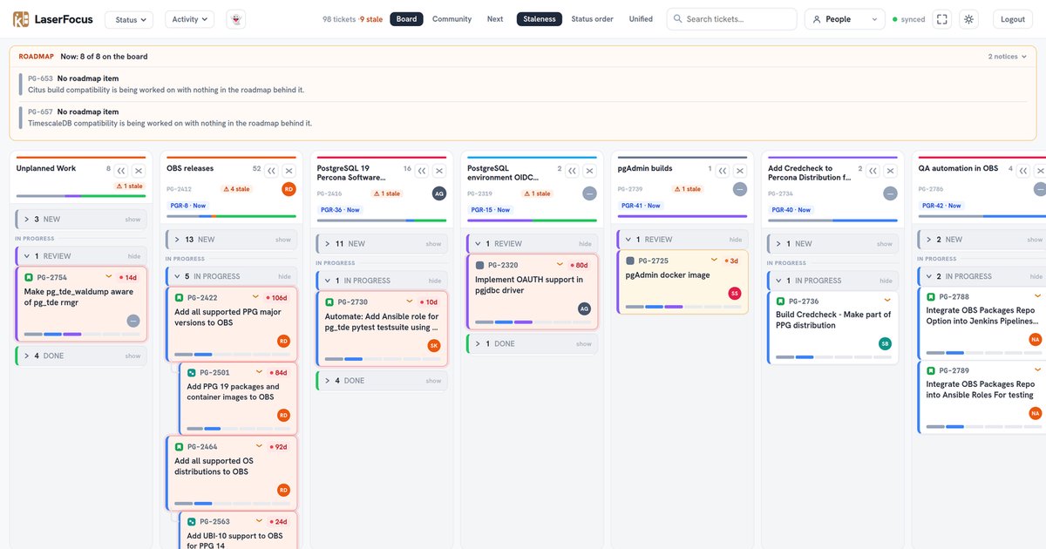Toggle fullscreen mode icon
The width and height of the screenshot is (1046, 549).
[941, 19]
